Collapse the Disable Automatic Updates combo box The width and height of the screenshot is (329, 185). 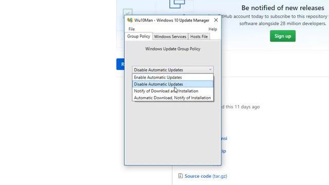click(x=173, y=70)
